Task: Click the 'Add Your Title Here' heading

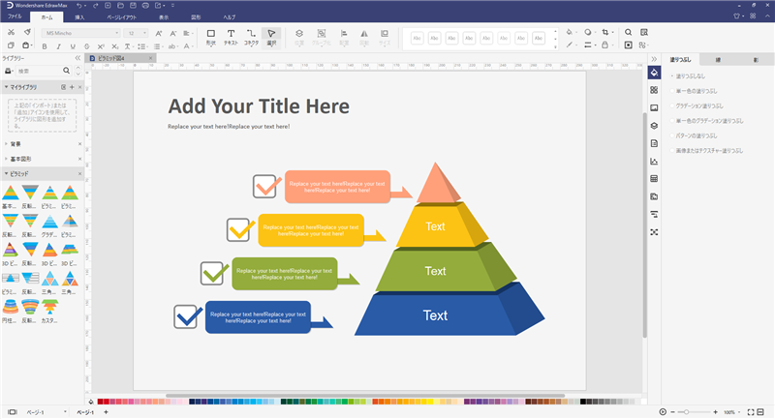Action: (x=259, y=105)
